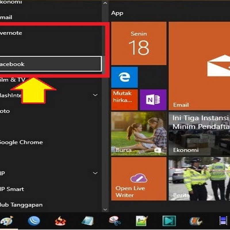Launch the scissors snipping taskbar icon
The image size is (230, 230).
[x=115, y=221]
